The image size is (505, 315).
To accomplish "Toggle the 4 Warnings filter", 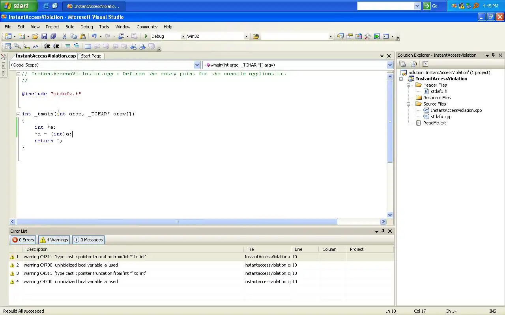I will (x=54, y=240).
